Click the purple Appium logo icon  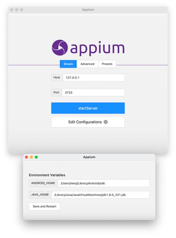coord(59,48)
